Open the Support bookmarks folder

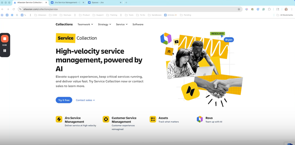coord(98,15)
